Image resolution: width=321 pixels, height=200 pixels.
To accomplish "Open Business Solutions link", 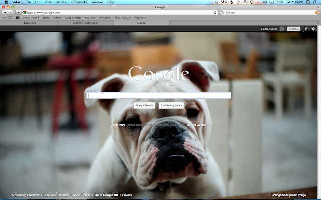I will (x=56, y=195).
